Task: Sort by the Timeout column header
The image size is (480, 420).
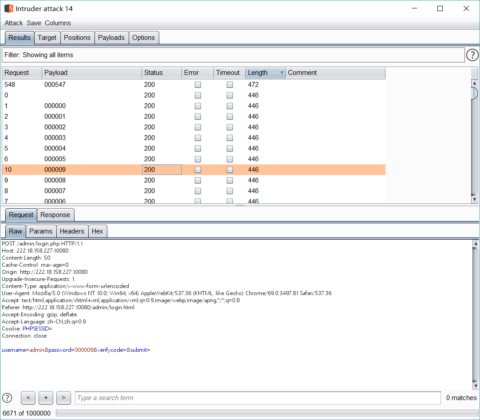Action: [x=229, y=73]
